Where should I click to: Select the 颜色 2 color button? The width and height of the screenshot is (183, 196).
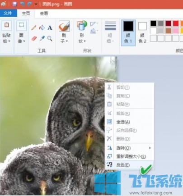tap(142, 32)
